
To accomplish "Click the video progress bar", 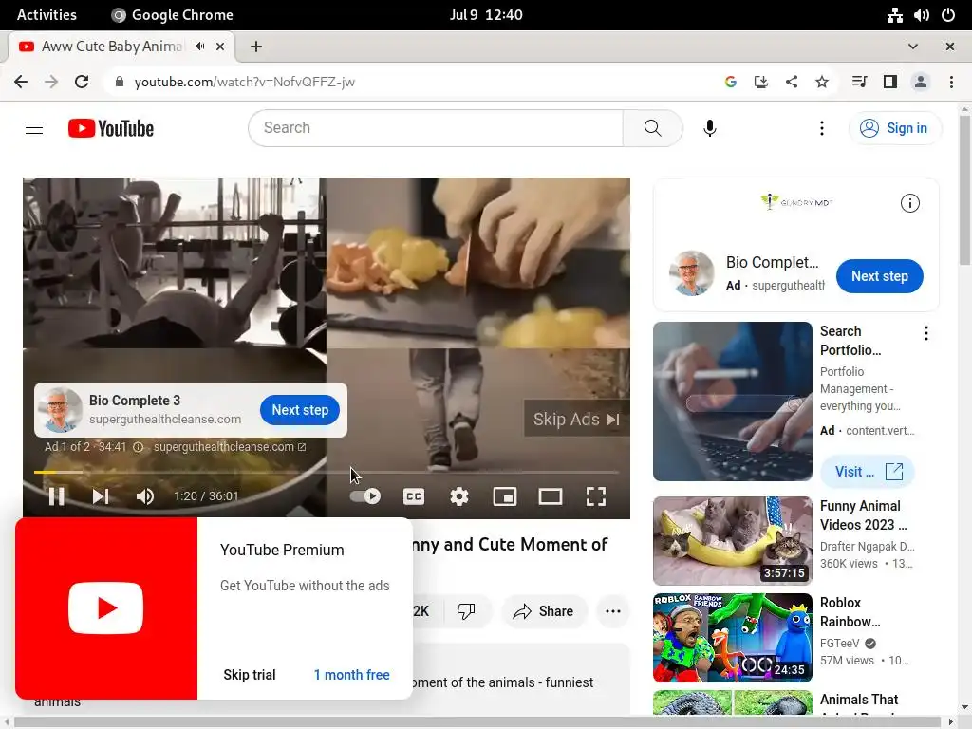I will (x=327, y=473).
